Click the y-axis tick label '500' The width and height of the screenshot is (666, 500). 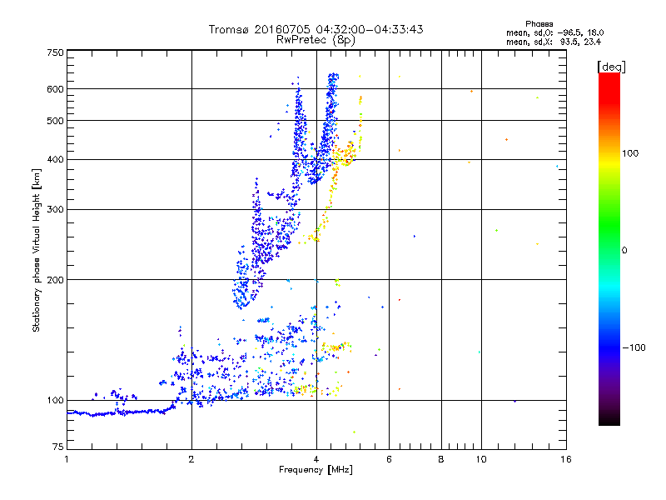[x=55, y=121]
